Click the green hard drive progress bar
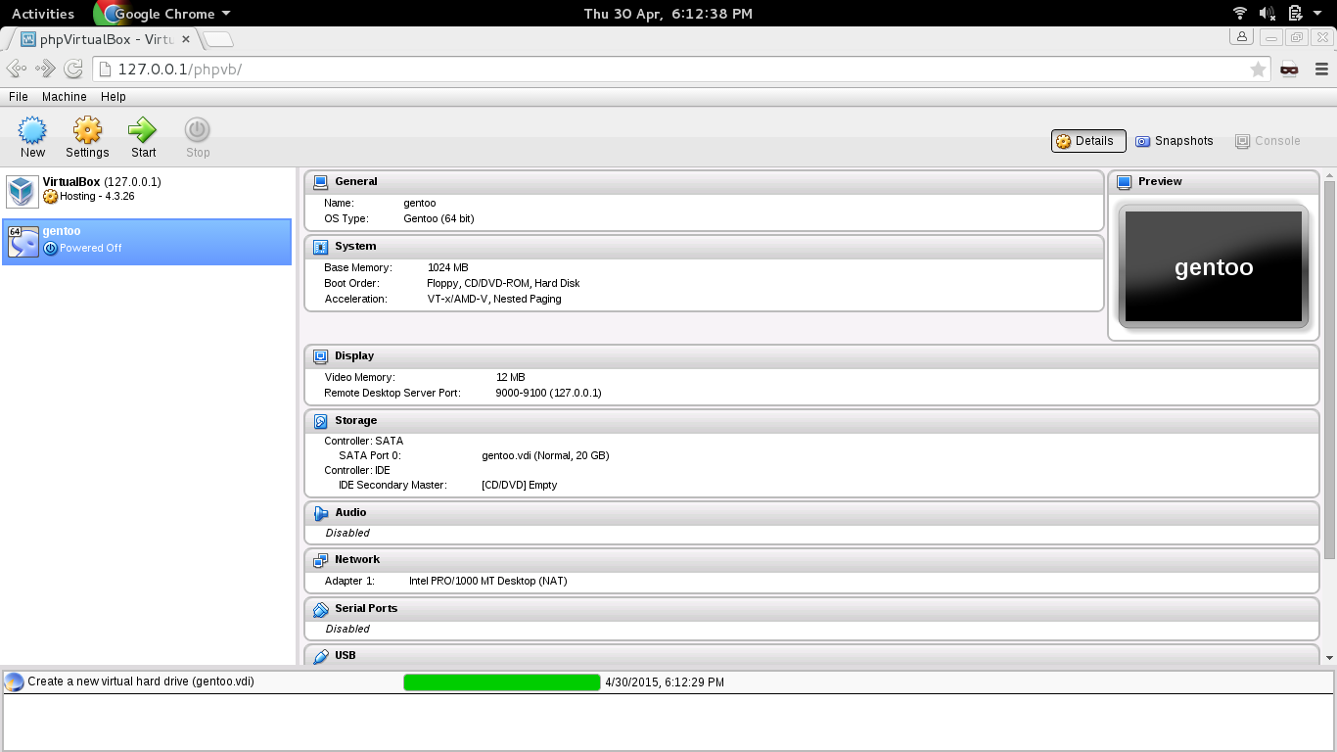Viewport: 1337px width, 752px height. click(x=502, y=682)
